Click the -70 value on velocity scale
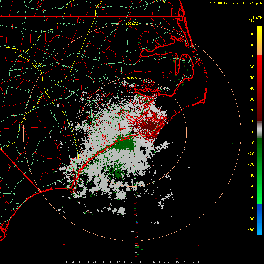The height and width of the screenshot is (264, 264). [251, 208]
